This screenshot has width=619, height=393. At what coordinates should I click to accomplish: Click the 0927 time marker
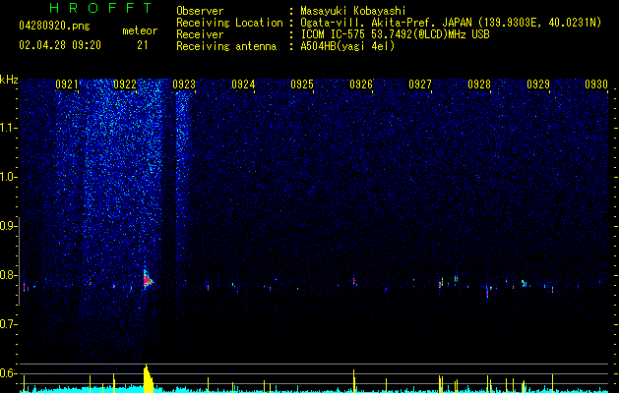tap(420, 84)
